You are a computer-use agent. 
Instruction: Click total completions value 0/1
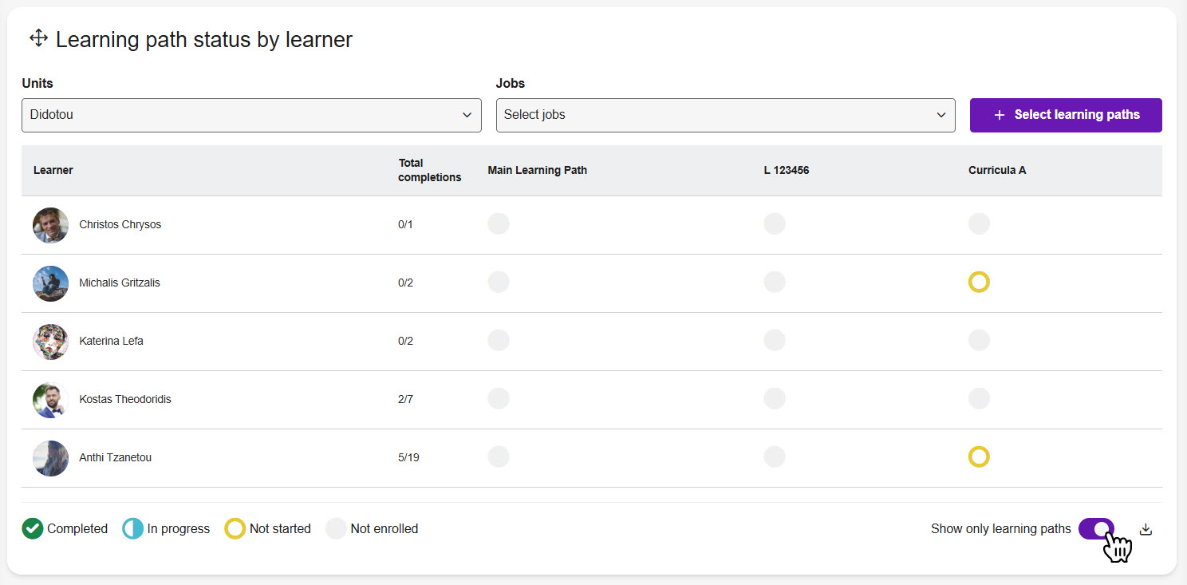pyautogui.click(x=406, y=224)
